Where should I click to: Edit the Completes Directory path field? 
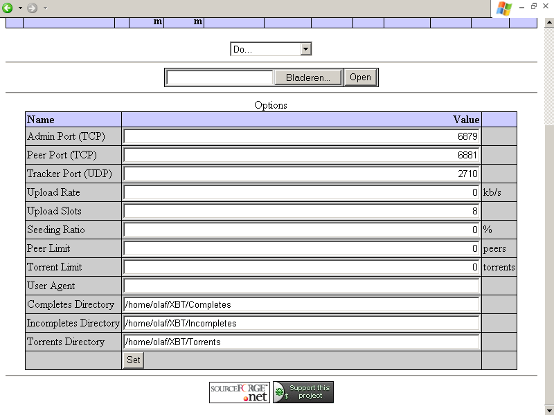pos(301,304)
